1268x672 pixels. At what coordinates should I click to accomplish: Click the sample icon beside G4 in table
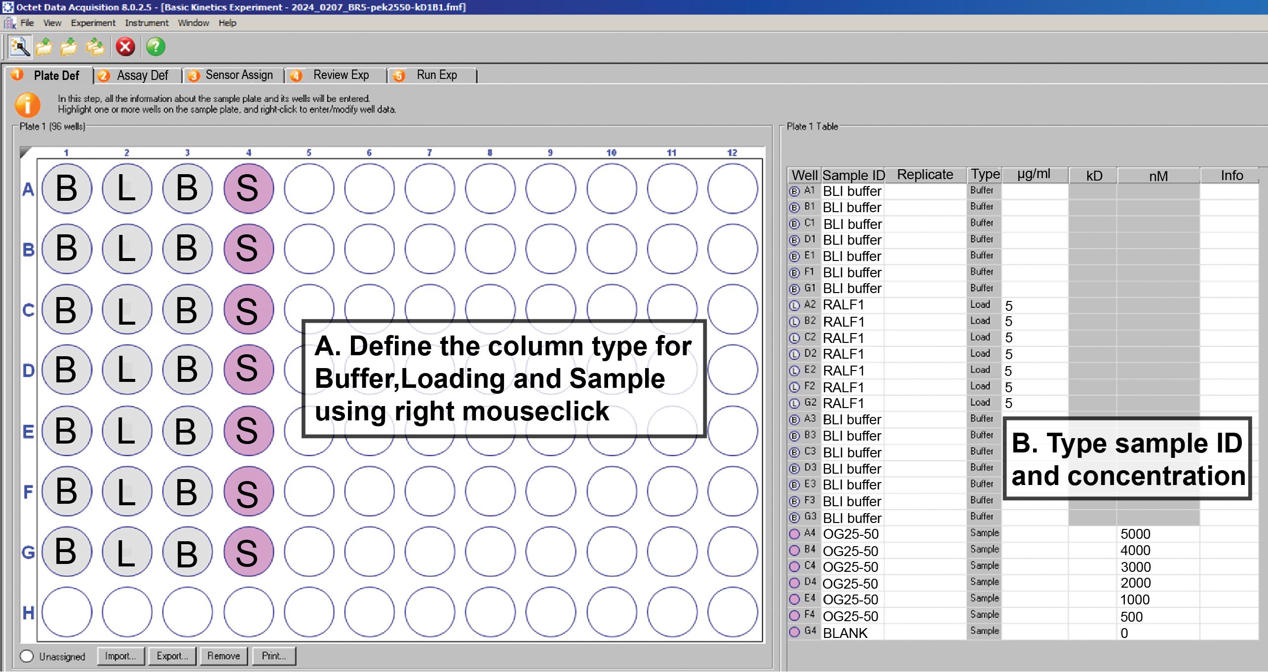794,632
